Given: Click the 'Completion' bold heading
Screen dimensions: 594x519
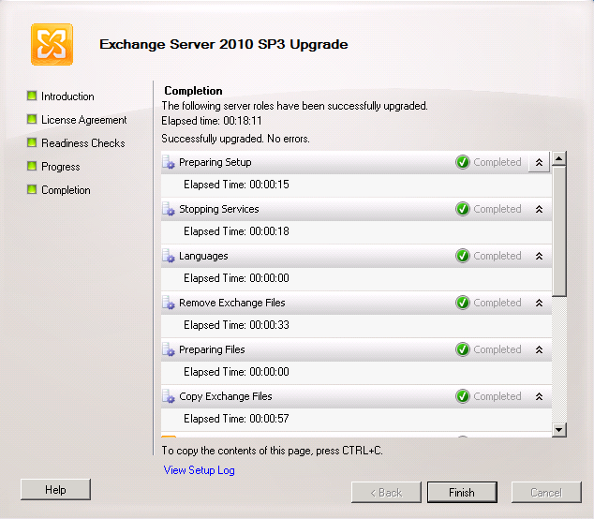Looking at the screenshot, I should tap(193, 91).
